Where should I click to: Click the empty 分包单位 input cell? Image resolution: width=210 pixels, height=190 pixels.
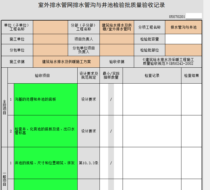[x=50, y=50]
